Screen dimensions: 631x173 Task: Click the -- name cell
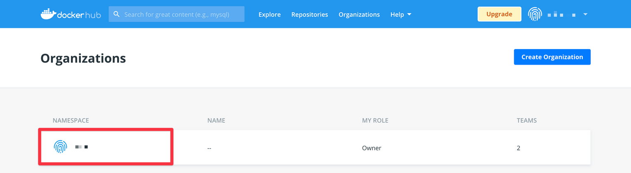pyautogui.click(x=210, y=148)
